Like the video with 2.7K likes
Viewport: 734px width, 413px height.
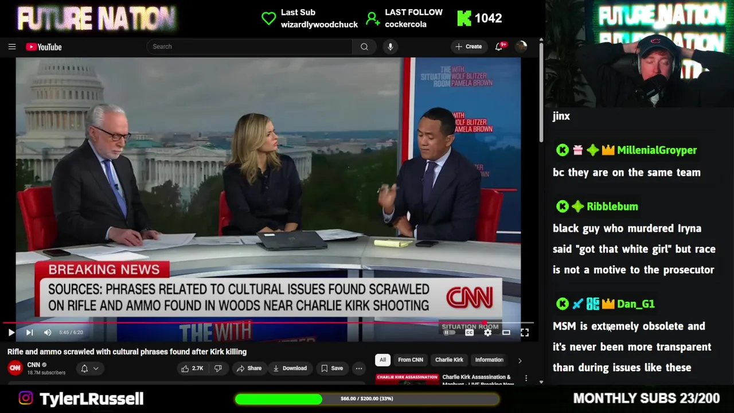click(193, 368)
